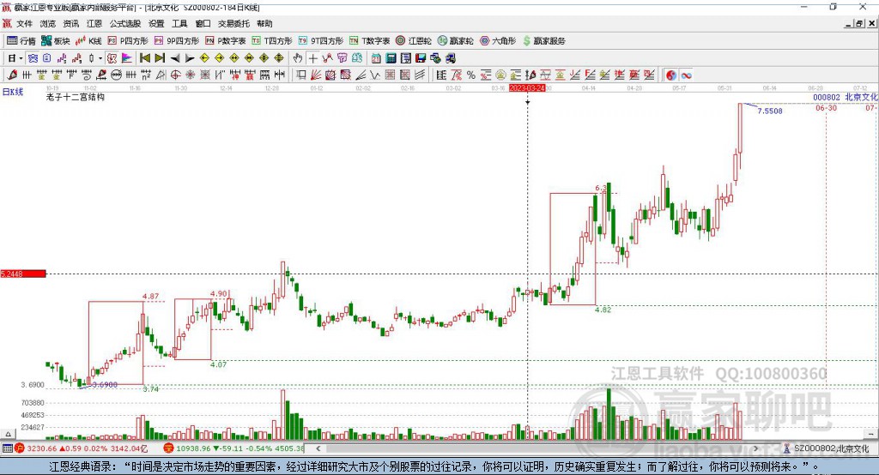Click the 日K线 chart label
The height and width of the screenshot is (475, 879).
click(13, 91)
